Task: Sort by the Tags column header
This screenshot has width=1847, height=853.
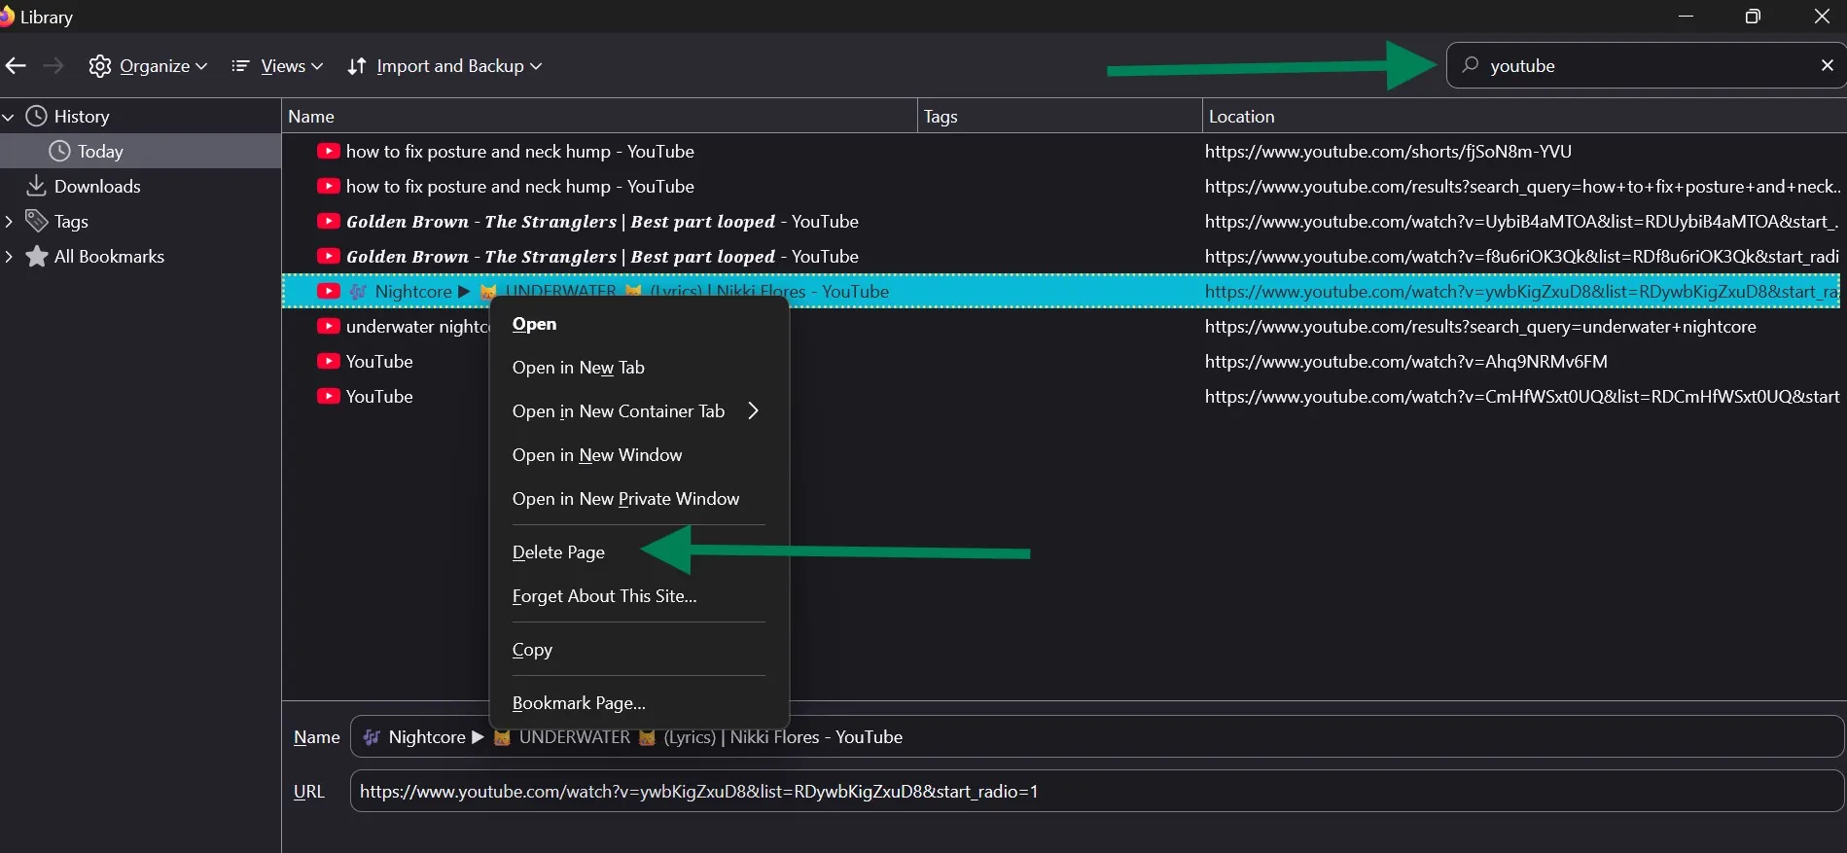Action: pos(1060,116)
